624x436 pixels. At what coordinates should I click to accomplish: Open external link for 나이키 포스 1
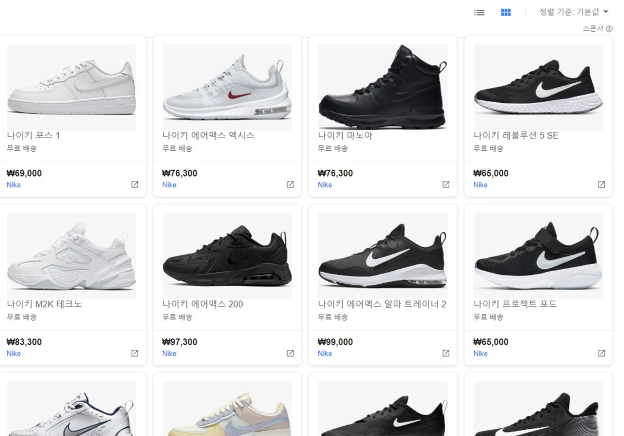135,184
